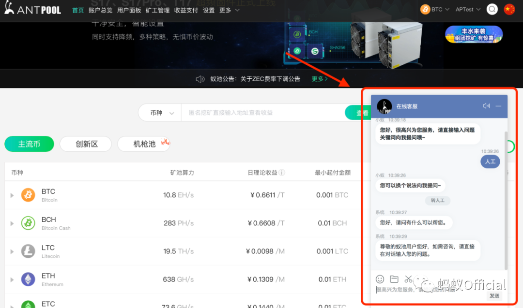Open 矿工管理 in navigation
Screen dimensions: 523x308
(157, 10)
